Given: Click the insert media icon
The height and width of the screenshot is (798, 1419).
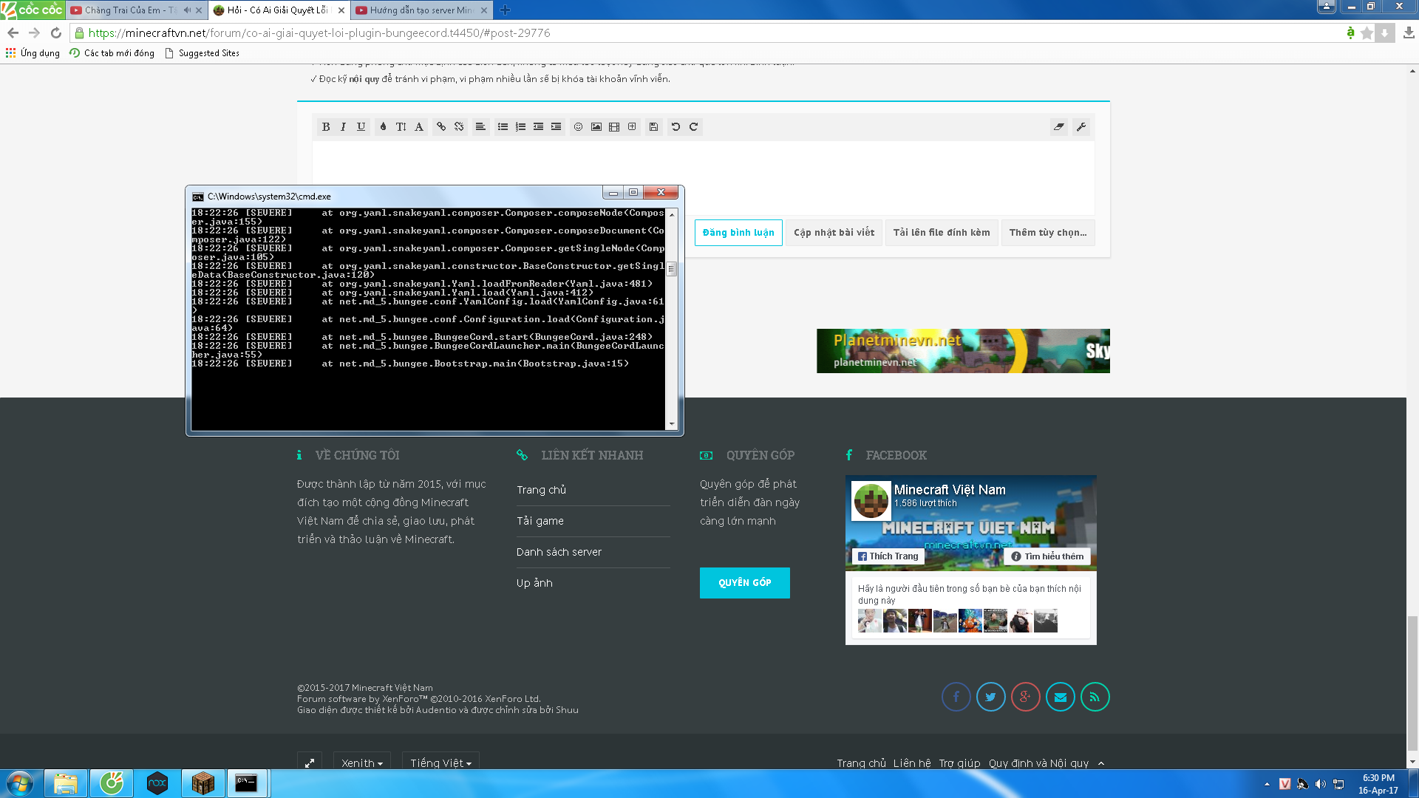Looking at the screenshot, I should click(613, 127).
